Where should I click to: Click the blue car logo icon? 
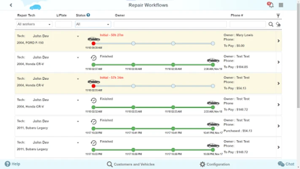point(35,7)
